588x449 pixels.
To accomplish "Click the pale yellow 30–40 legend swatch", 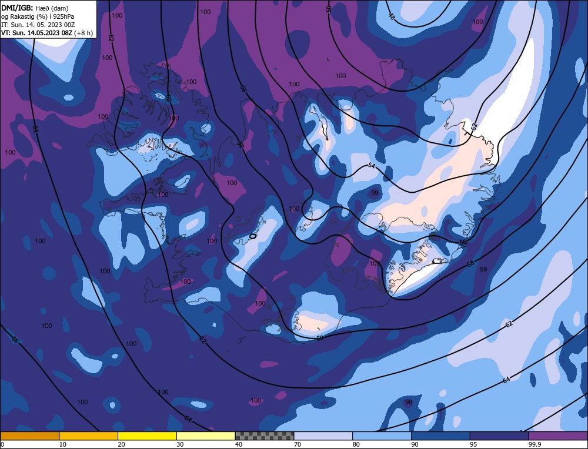I will click(206, 436).
